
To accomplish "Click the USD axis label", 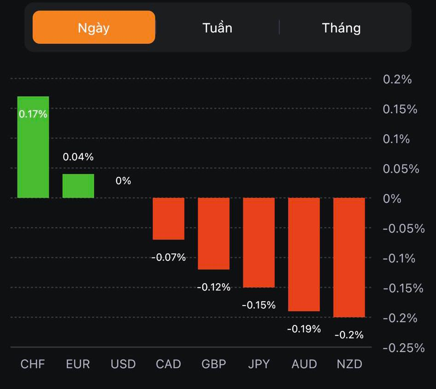I will tap(123, 364).
